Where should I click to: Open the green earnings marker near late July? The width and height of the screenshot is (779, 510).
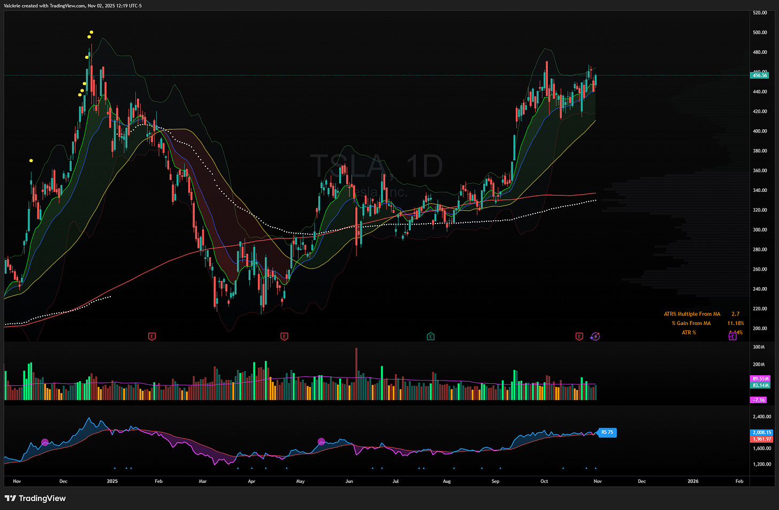[431, 336]
